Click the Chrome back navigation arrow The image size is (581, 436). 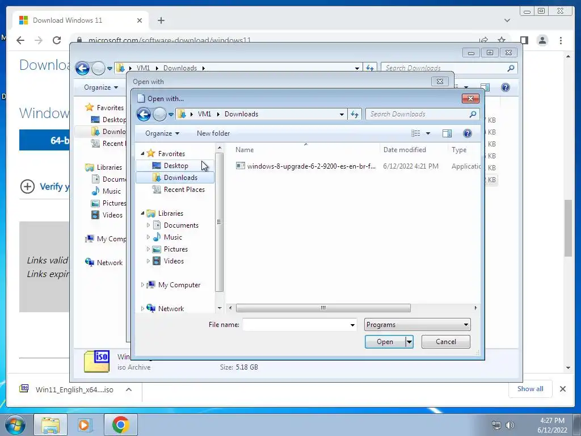tap(20, 40)
